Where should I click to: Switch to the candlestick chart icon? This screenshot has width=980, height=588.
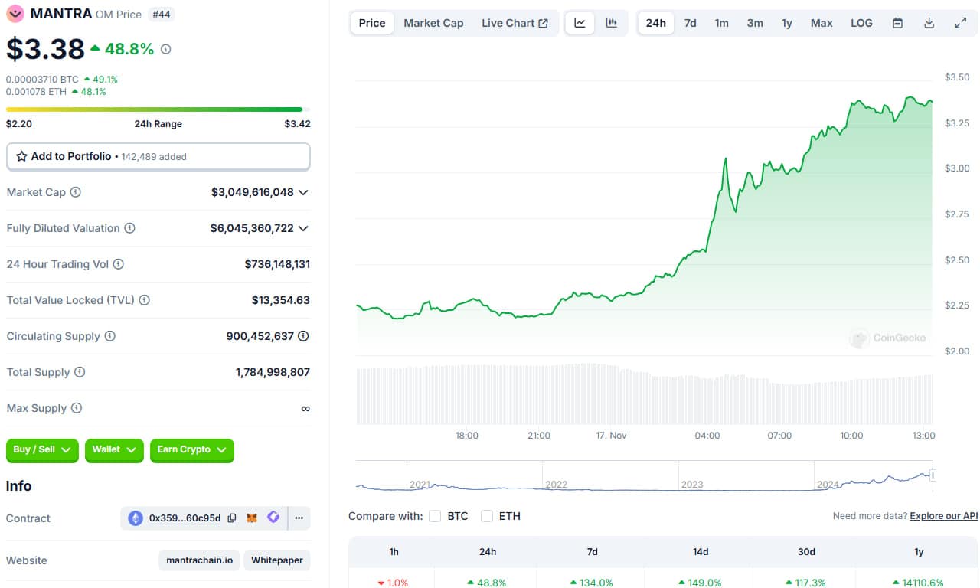point(612,23)
